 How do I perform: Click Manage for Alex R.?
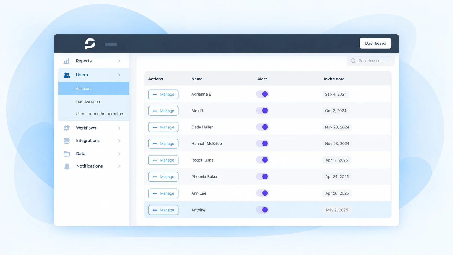163,111
